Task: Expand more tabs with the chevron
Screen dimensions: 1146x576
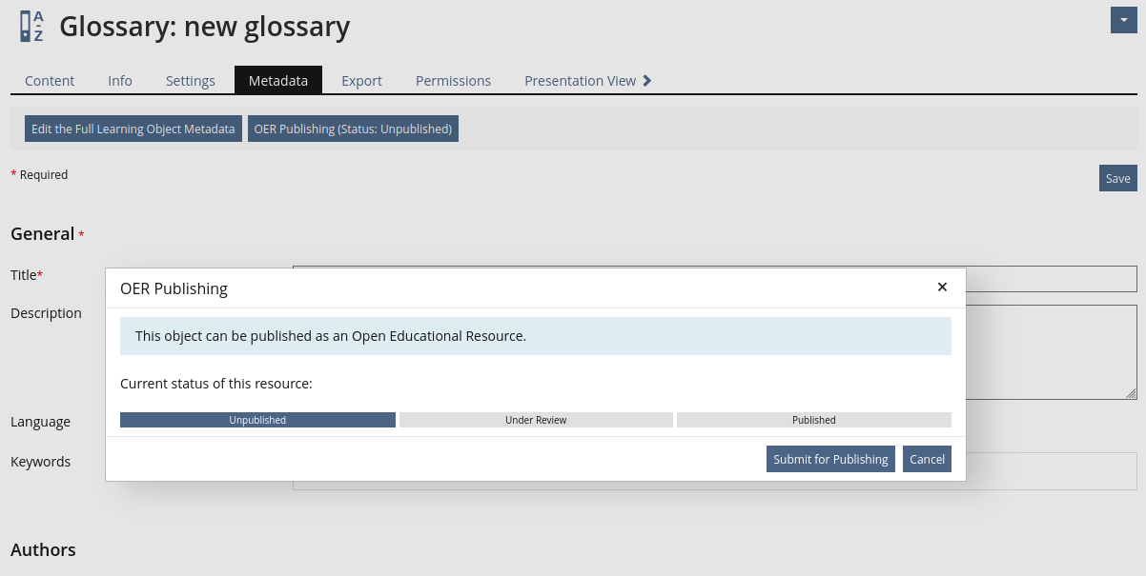Action: [x=647, y=81]
